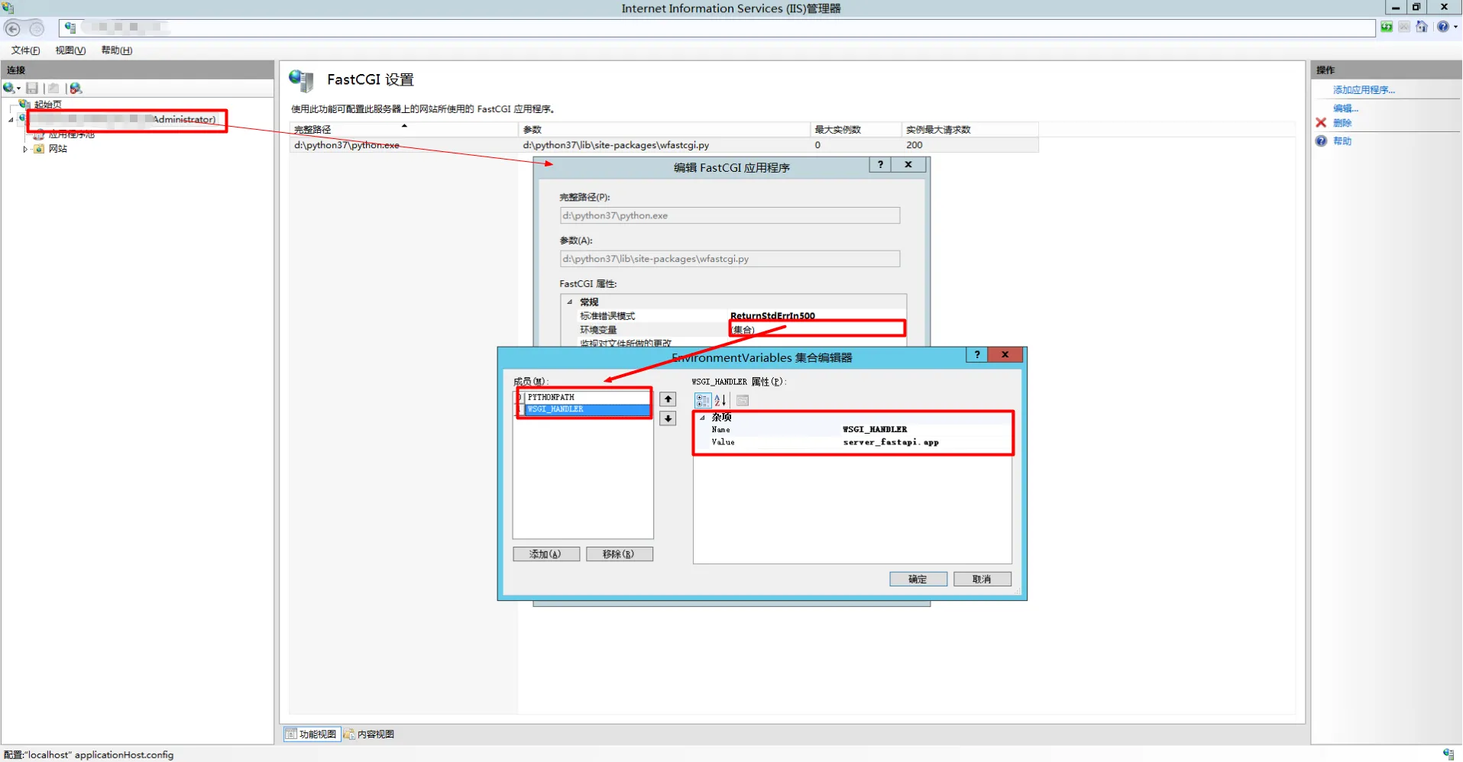1463x762 pixels.
Task: Open dropdown arrow next to connect globe icon
Action: [x=19, y=89]
